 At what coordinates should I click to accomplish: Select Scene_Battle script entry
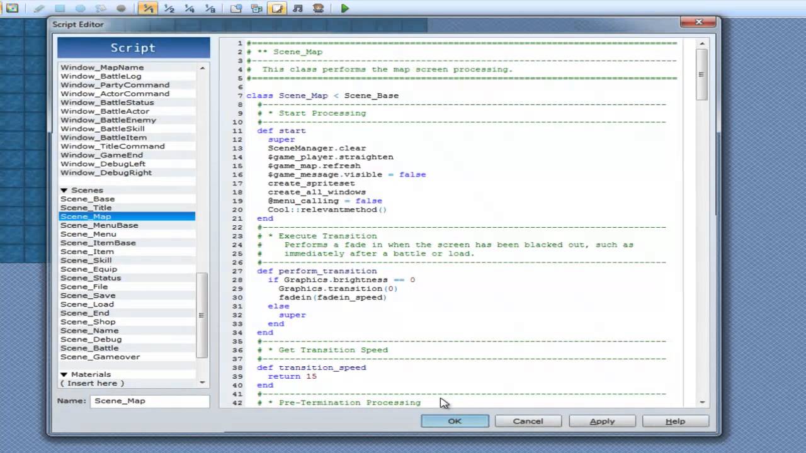[x=127, y=348]
